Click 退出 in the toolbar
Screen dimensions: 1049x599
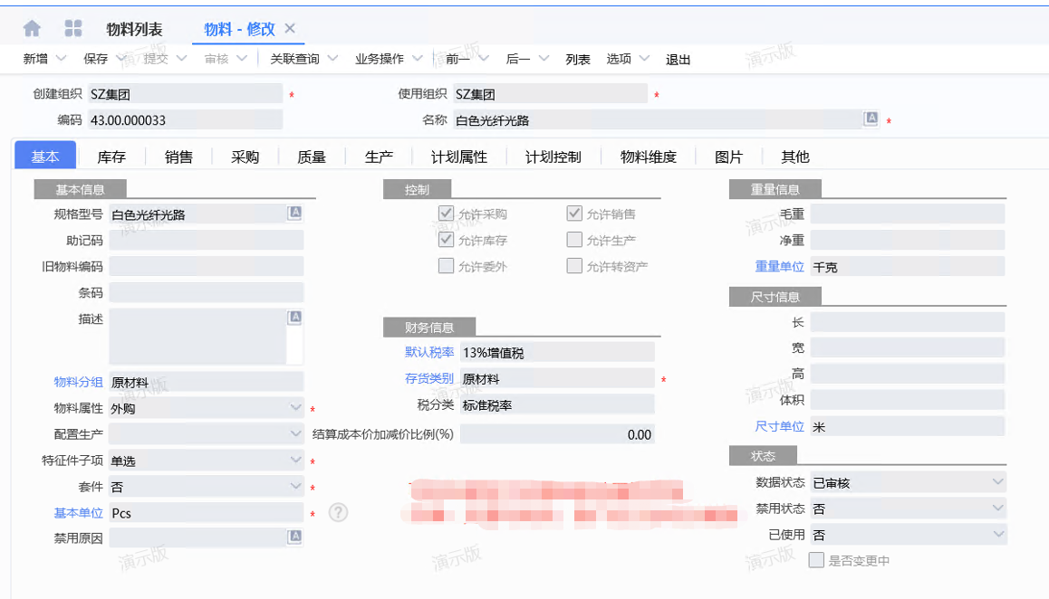coord(678,60)
